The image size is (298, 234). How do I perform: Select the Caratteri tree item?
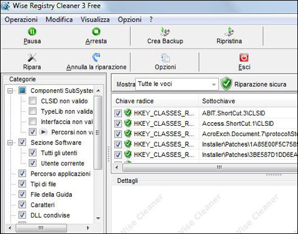tap(43, 205)
